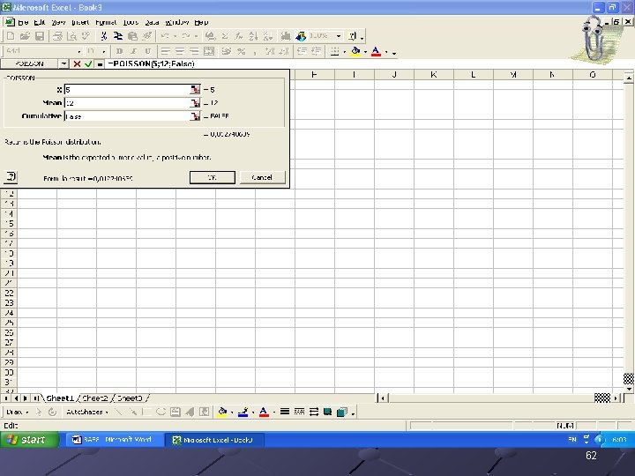Click the Copy icon
Screen dimensions: 635x476
point(118,36)
